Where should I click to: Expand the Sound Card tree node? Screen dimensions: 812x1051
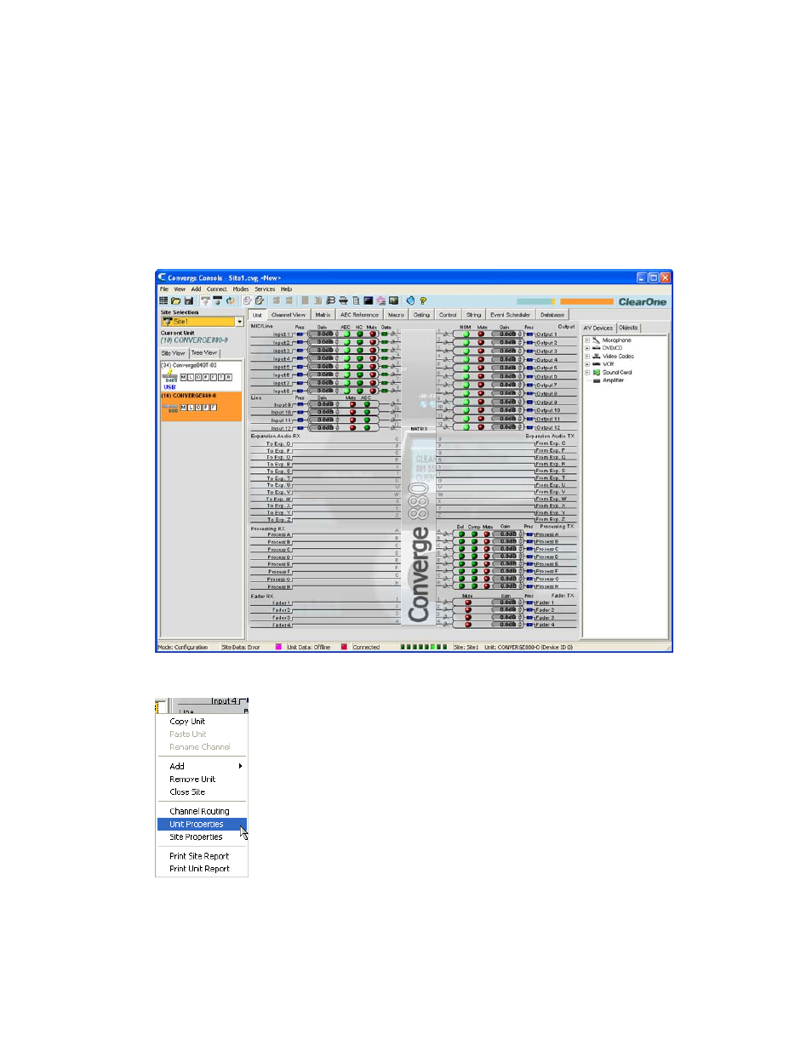586,373
